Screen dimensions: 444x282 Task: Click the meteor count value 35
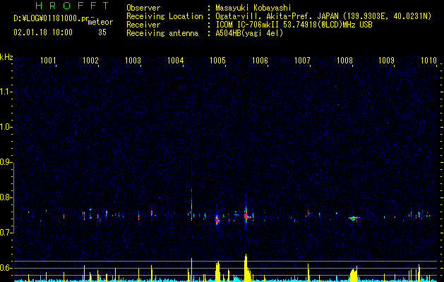102,32
